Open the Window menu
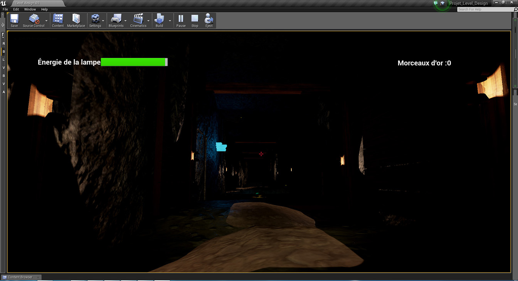Image resolution: width=518 pixels, height=281 pixels. pos(30,9)
